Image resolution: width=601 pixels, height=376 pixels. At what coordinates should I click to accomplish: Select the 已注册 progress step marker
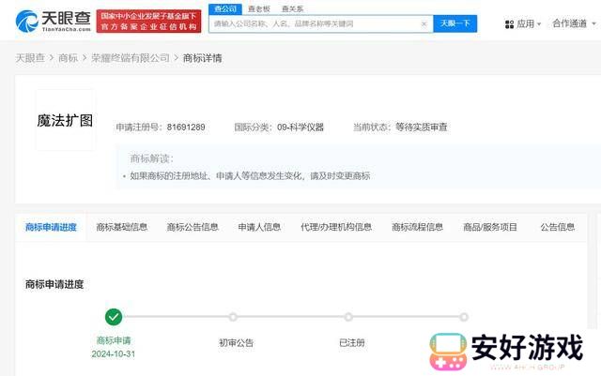click(348, 317)
